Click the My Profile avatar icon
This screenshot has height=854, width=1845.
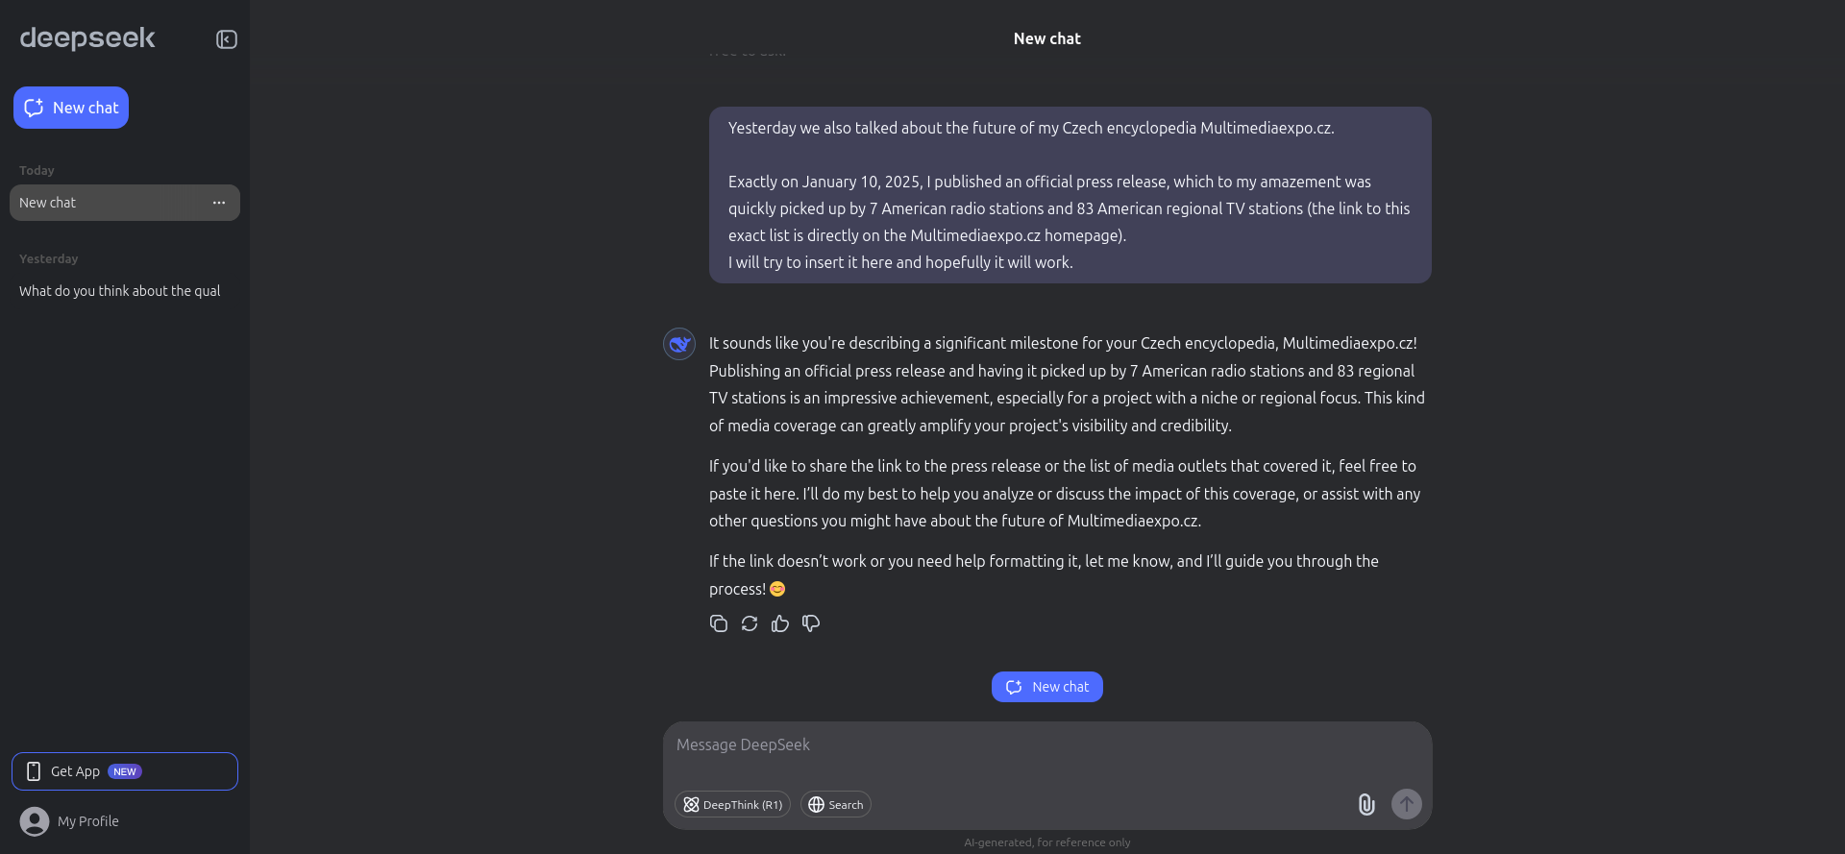[x=35, y=821]
